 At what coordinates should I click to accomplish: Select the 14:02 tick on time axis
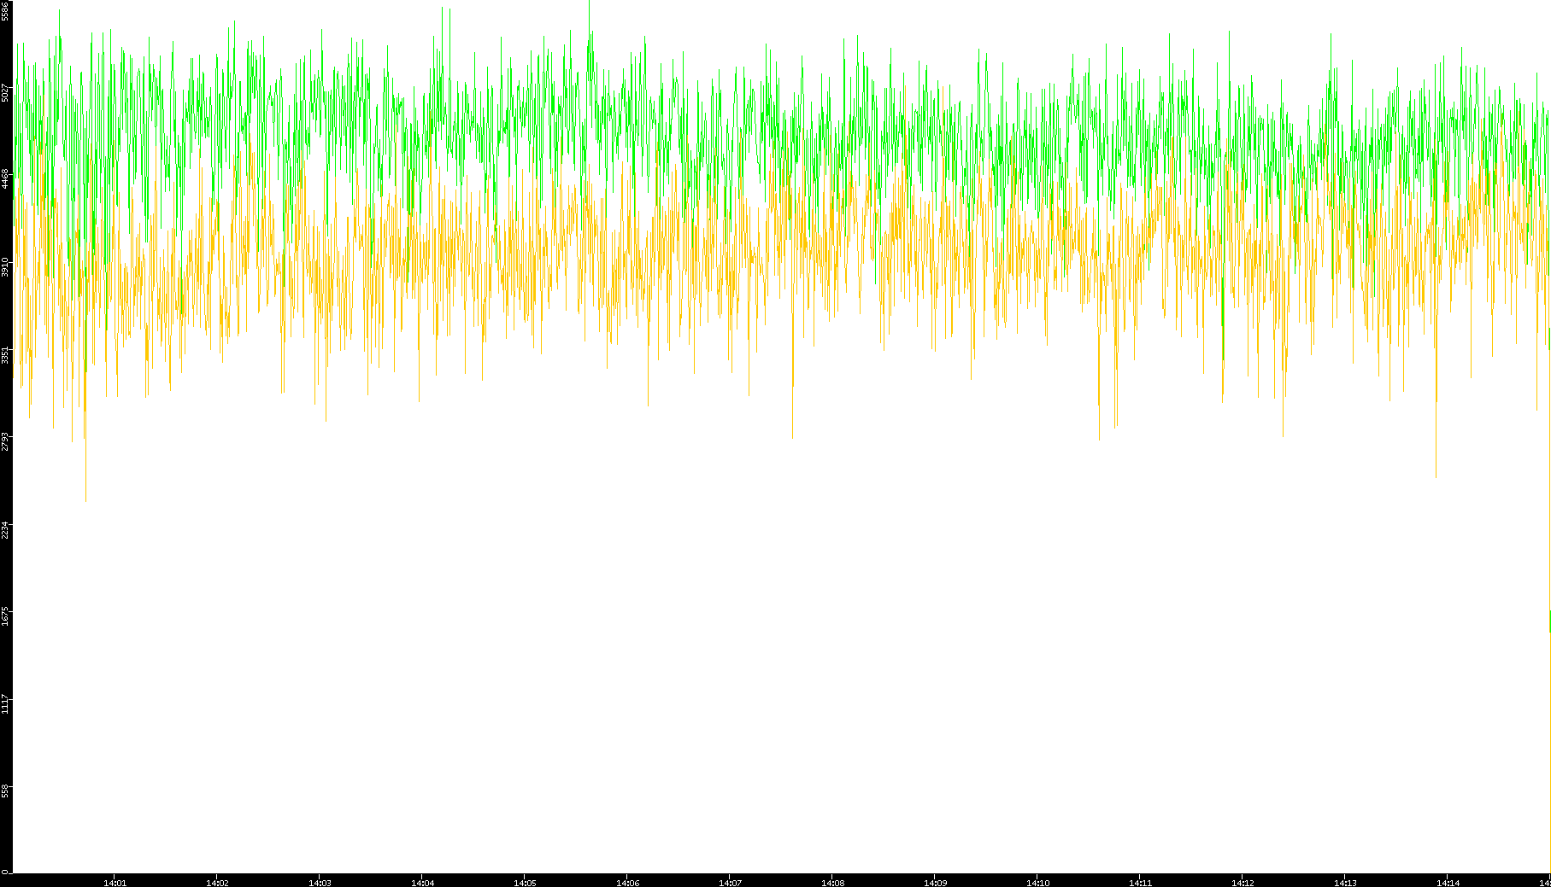pyautogui.click(x=217, y=882)
